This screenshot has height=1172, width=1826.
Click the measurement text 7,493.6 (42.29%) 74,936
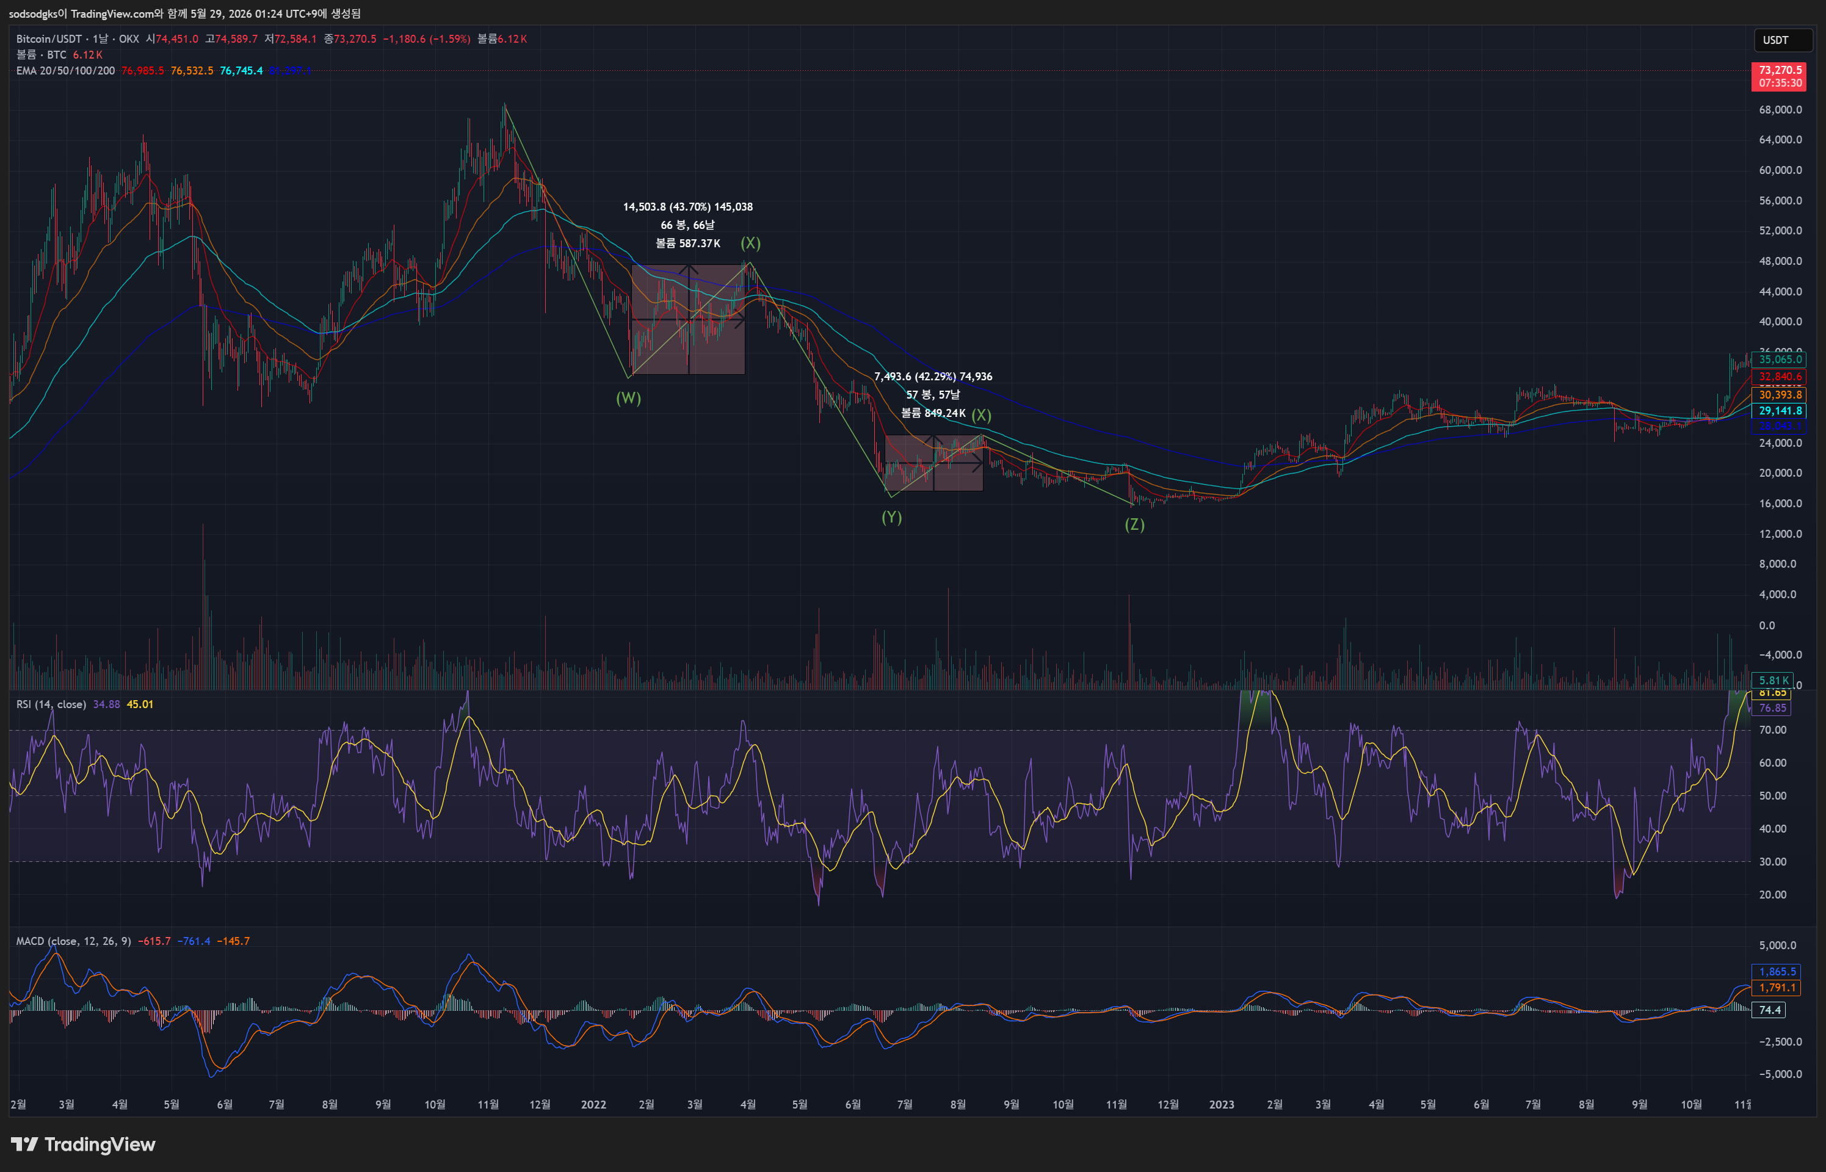click(933, 377)
